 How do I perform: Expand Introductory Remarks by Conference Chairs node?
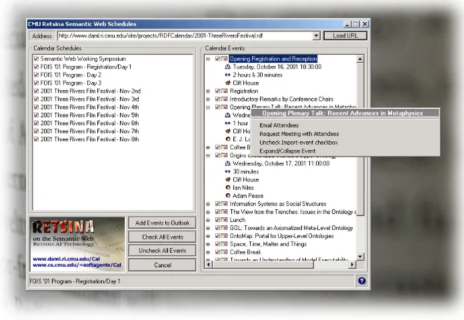coord(208,99)
